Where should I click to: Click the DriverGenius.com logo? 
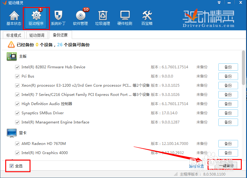point(209,18)
